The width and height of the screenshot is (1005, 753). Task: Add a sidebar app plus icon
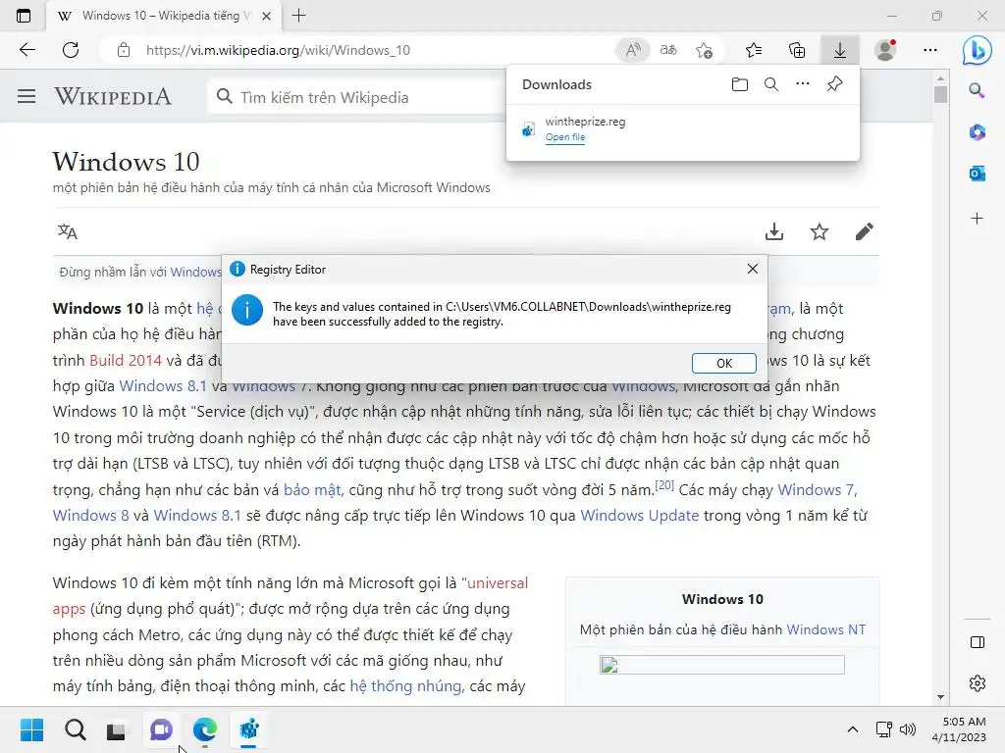977,219
